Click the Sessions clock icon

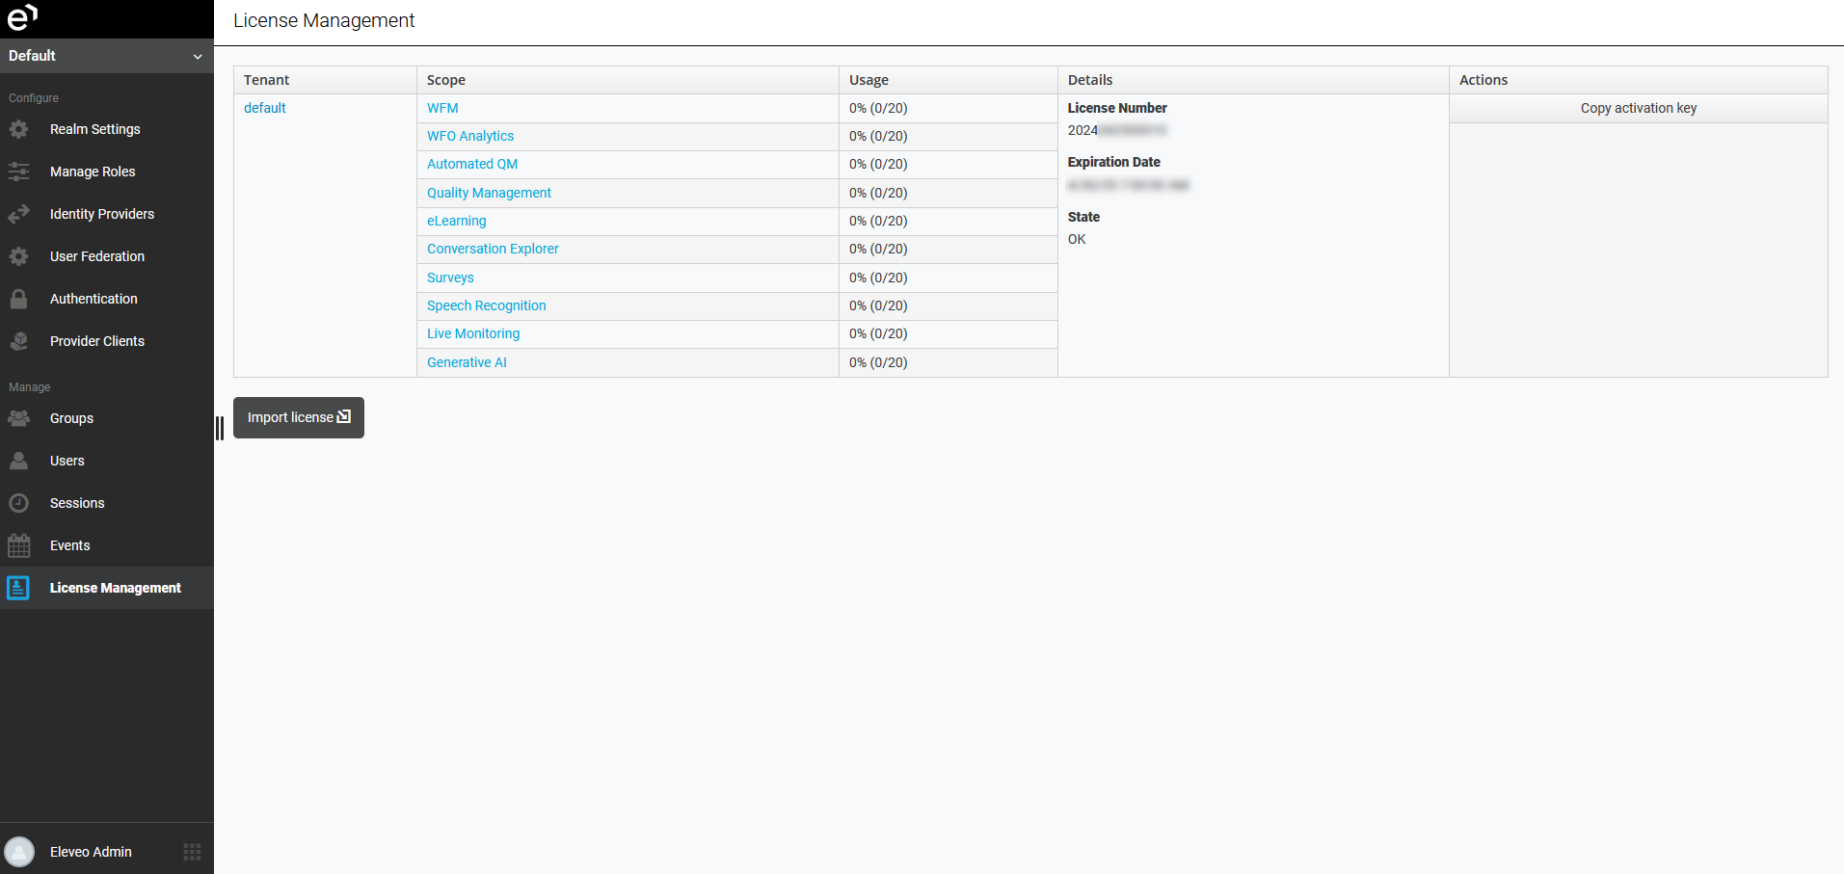coord(18,503)
